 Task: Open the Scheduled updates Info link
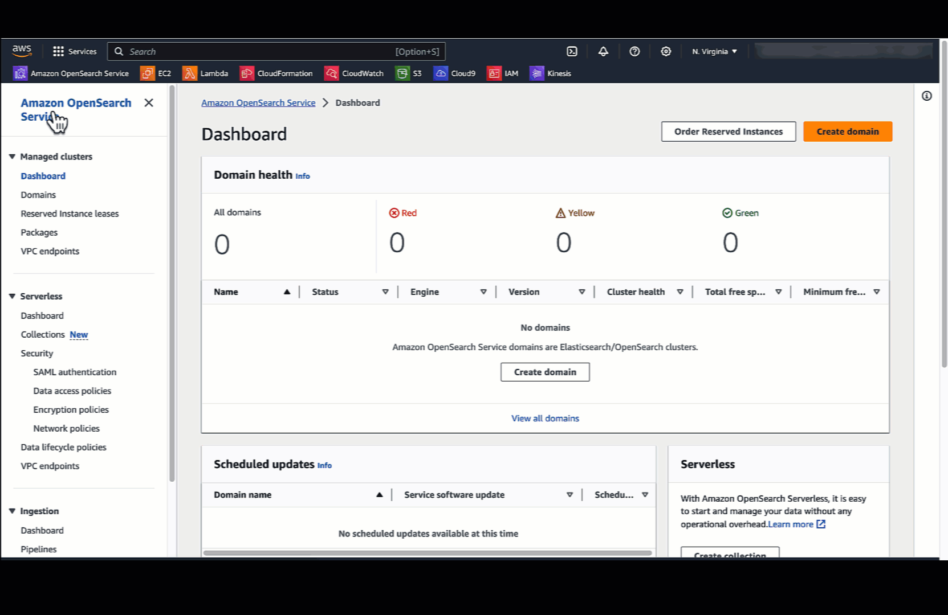pos(324,466)
